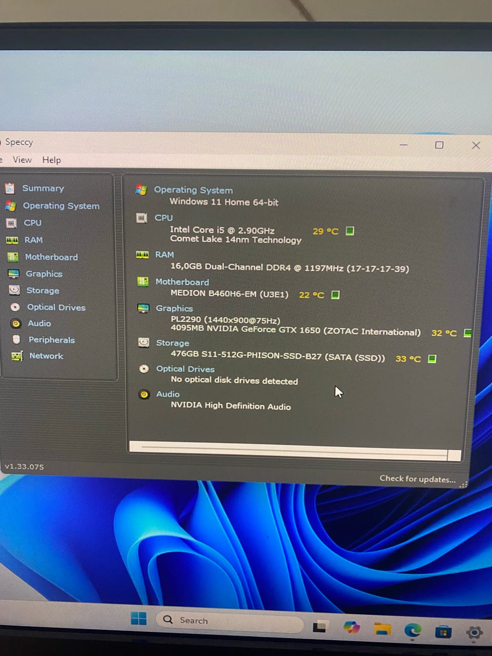
Task: Click the Motherboard heading link in summary
Action: point(182,282)
